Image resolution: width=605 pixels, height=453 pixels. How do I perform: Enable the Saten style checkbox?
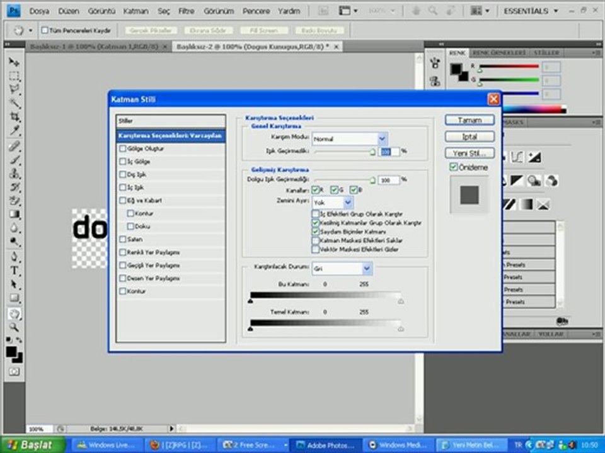tap(123, 239)
